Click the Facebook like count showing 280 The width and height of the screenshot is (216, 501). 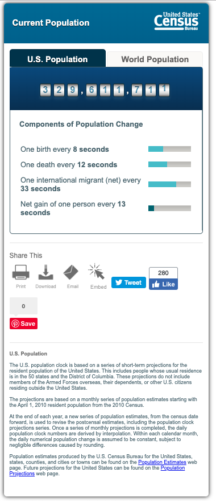click(x=163, y=273)
